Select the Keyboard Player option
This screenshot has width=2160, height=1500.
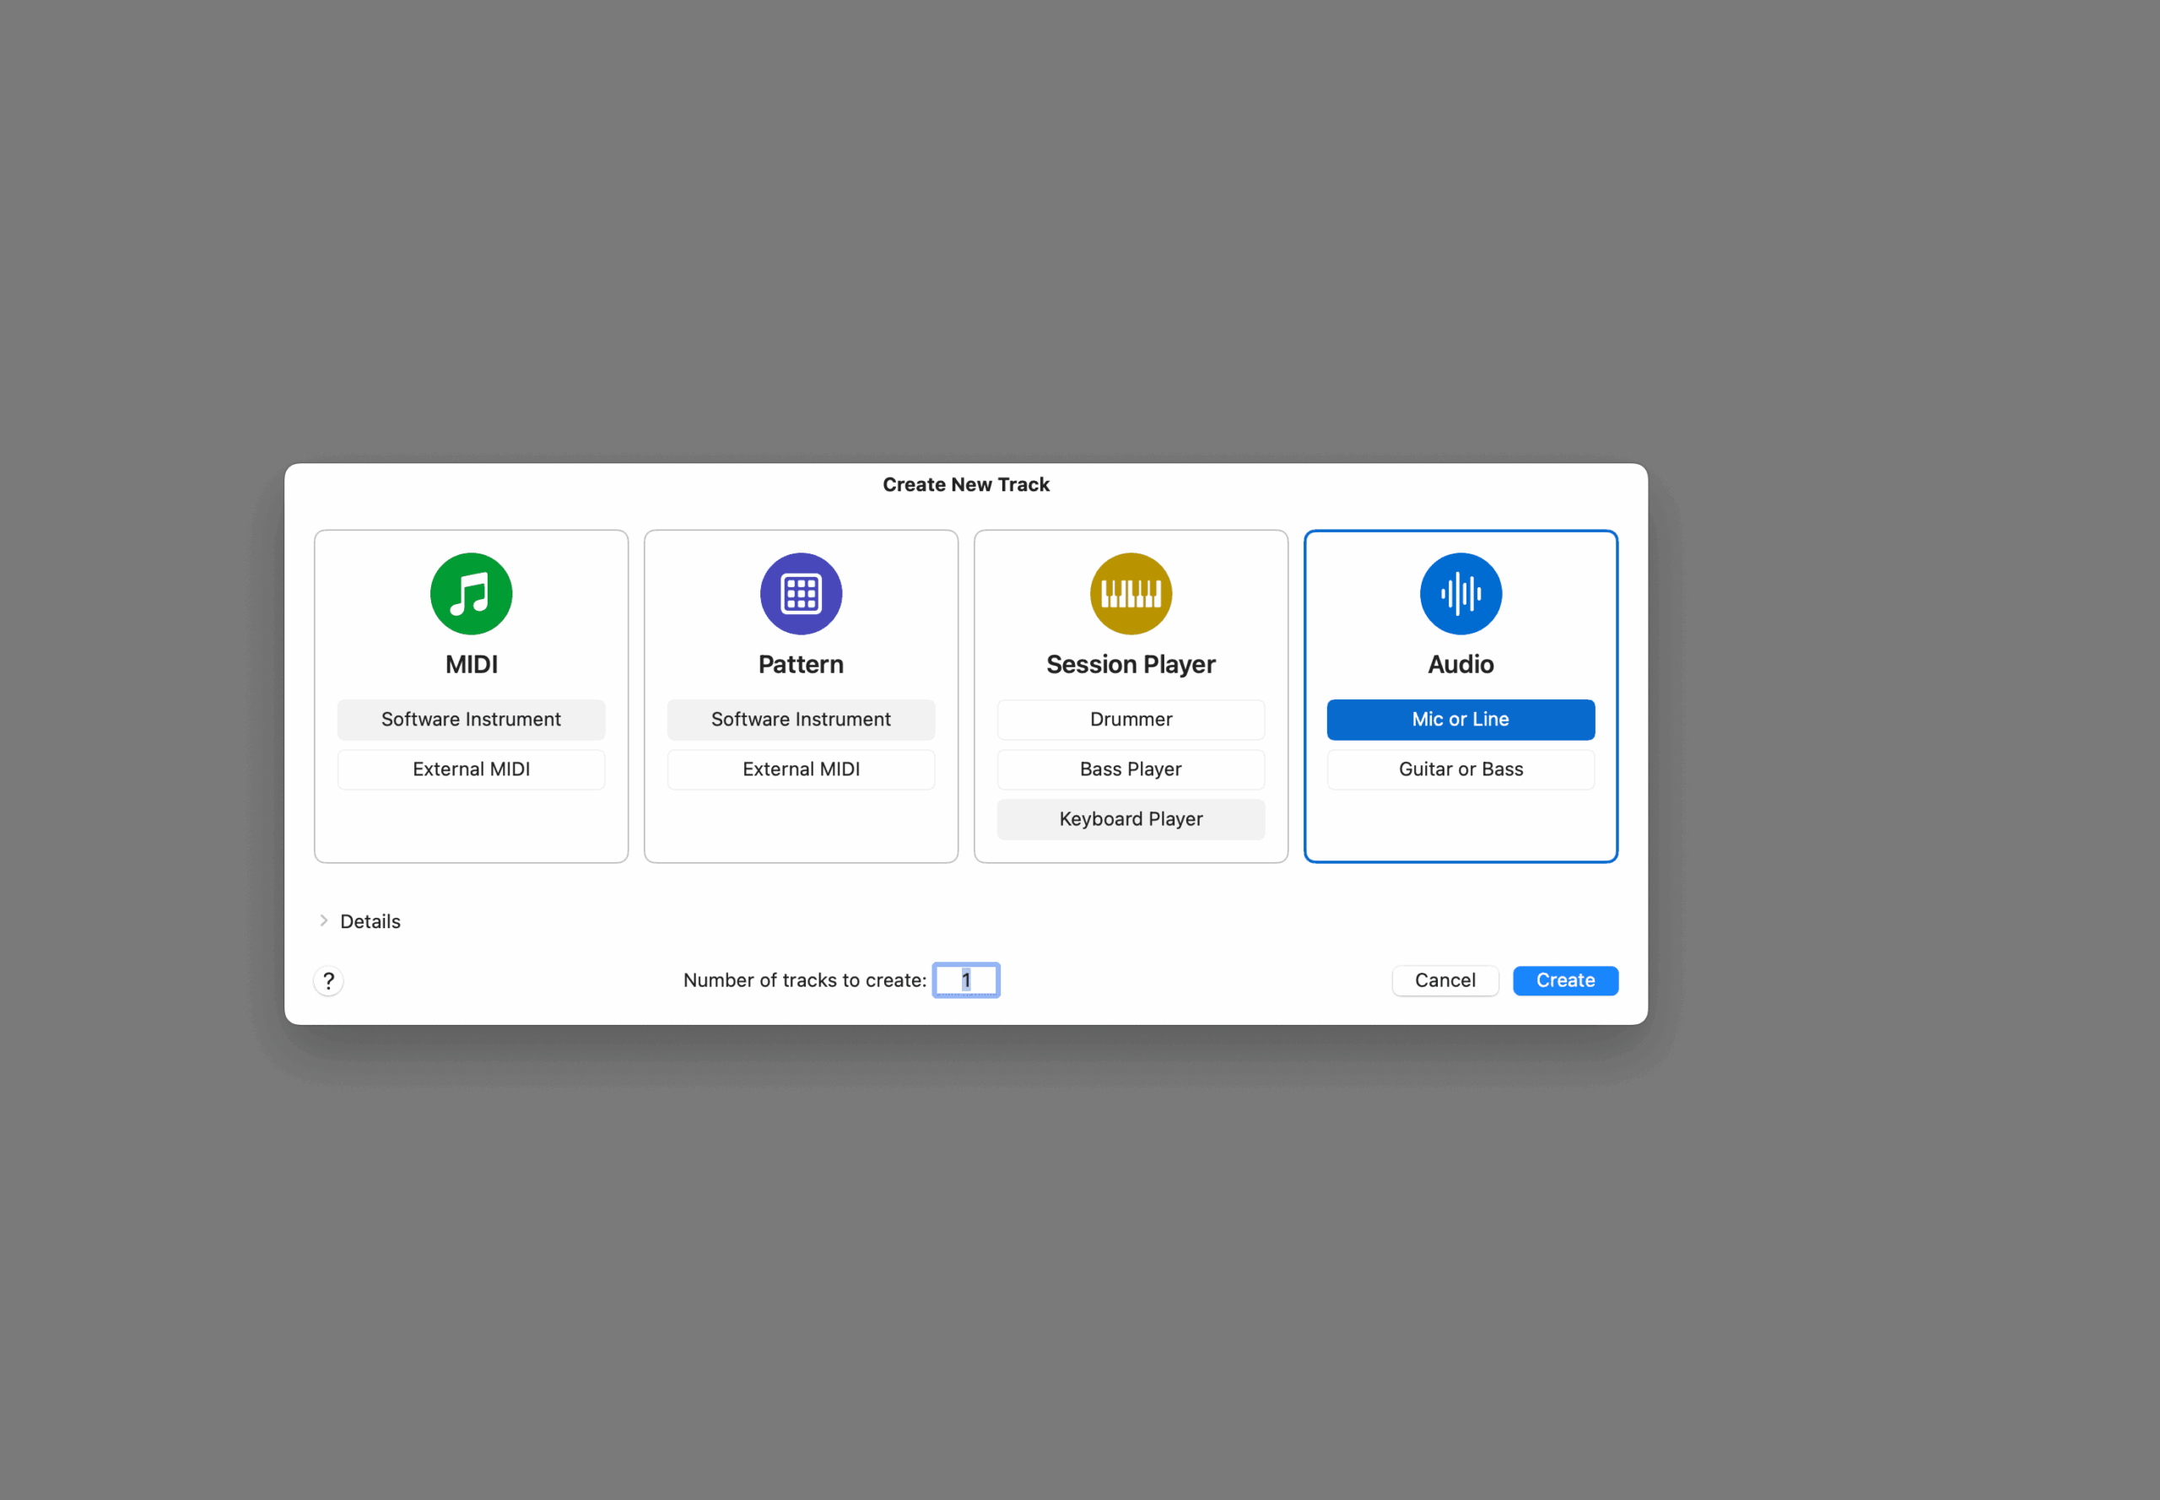point(1131,818)
